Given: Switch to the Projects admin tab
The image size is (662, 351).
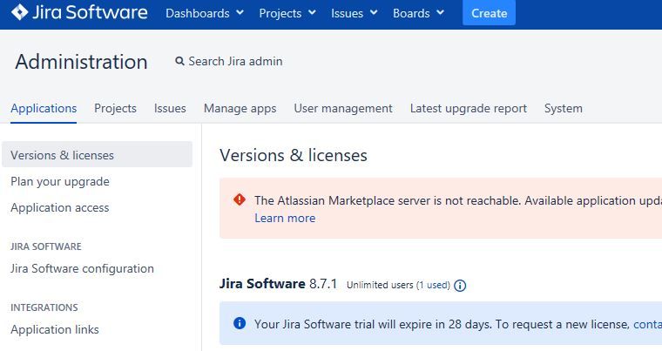Looking at the screenshot, I should [115, 109].
